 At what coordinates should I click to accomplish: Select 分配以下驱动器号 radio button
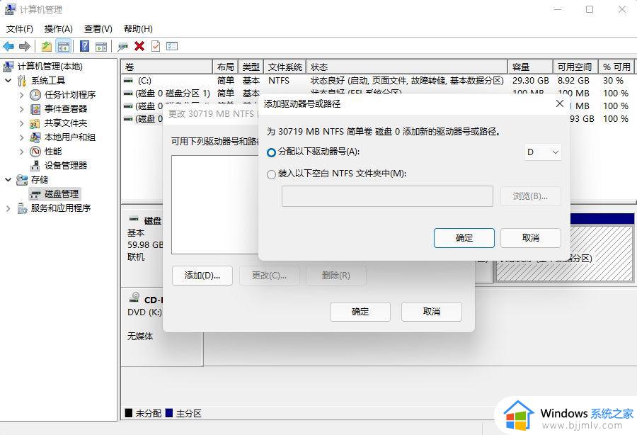tap(271, 152)
